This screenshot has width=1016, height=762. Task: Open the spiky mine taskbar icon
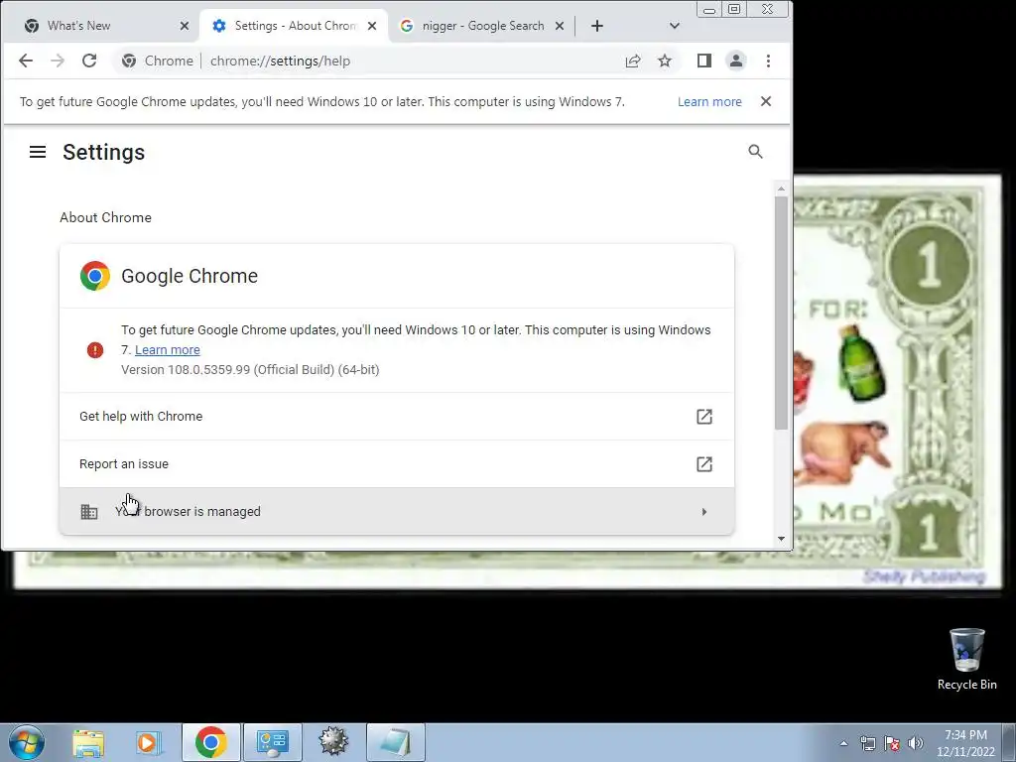pos(333,742)
